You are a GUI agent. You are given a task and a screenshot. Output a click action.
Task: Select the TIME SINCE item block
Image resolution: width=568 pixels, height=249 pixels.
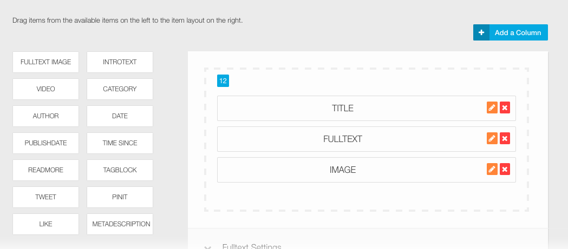pyautogui.click(x=120, y=143)
